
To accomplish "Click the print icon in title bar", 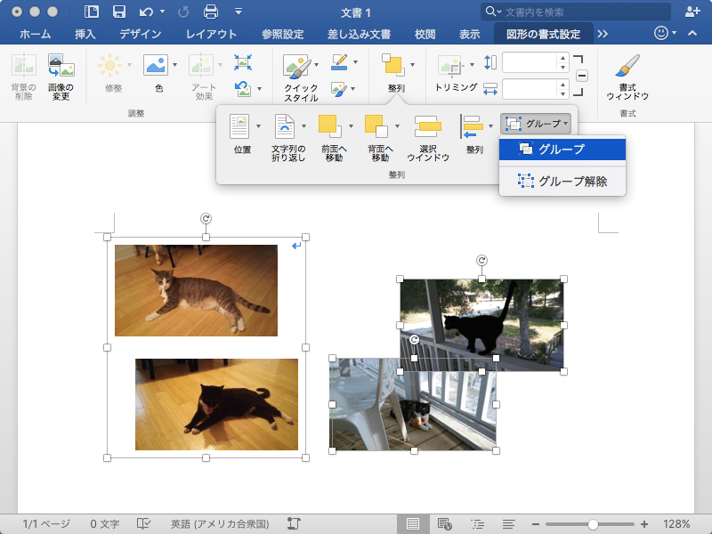I will click(210, 12).
